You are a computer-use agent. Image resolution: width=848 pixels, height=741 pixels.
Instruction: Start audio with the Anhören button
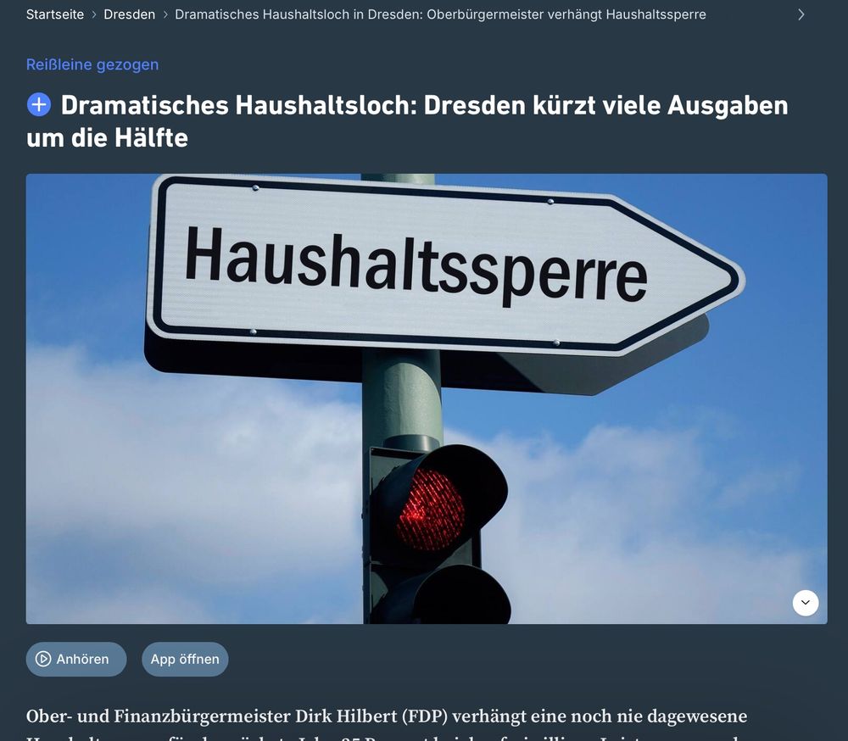coord(76,659)
